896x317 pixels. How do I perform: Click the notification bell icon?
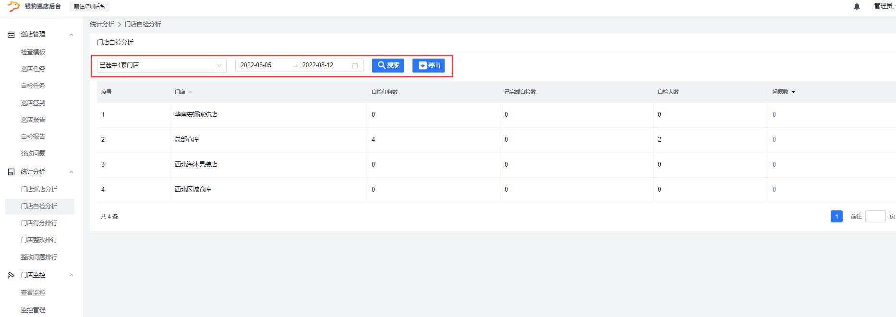pyautogui.click(x=857, y=6)
